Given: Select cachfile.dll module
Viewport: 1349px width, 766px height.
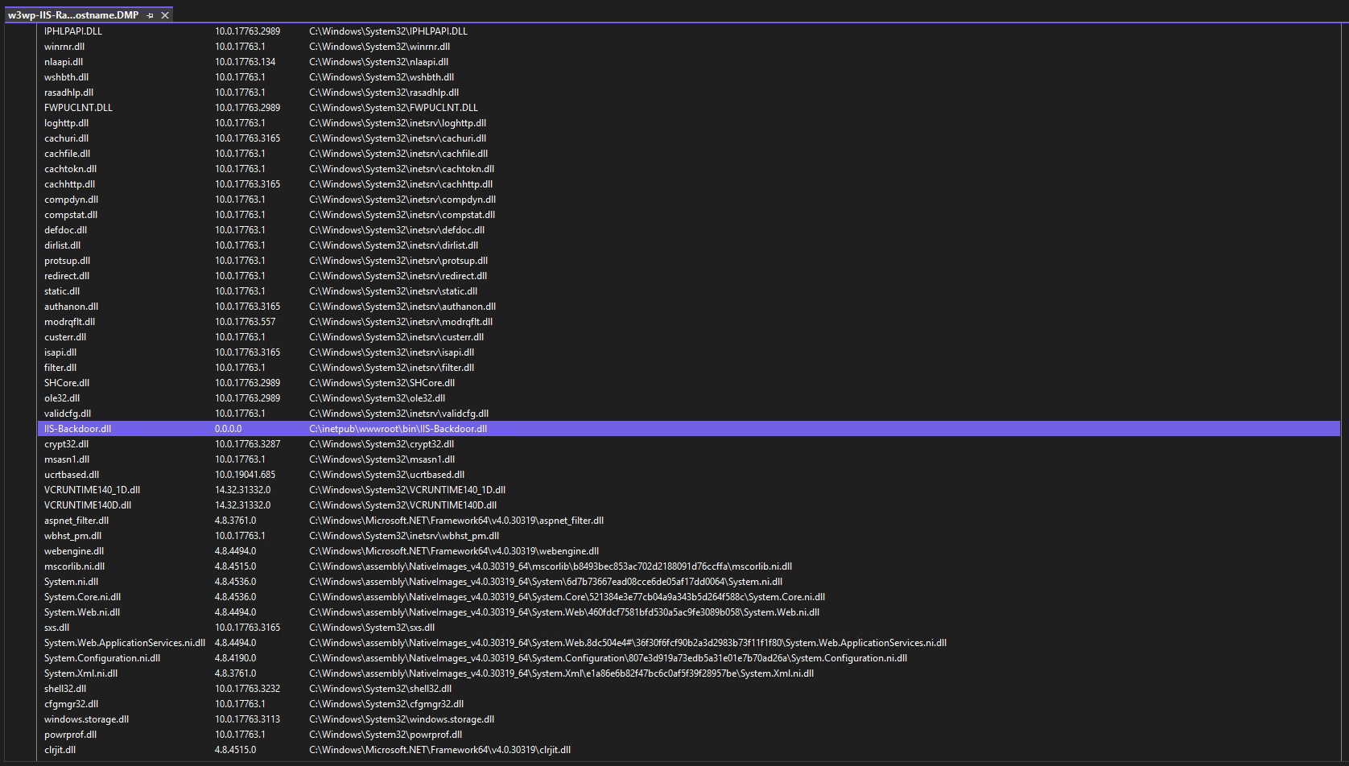Looking at the screenshot, I should tap(67, 154).
